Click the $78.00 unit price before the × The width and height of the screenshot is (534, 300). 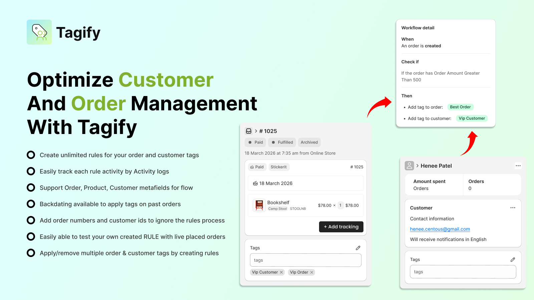point(325,205)
